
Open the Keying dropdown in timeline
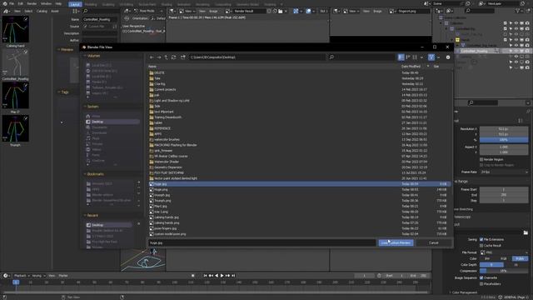38,276
